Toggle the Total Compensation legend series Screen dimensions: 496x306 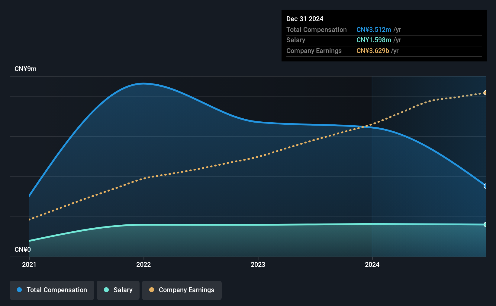[52, 290]
